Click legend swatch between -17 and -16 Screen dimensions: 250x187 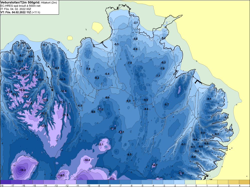click(16, 182)
